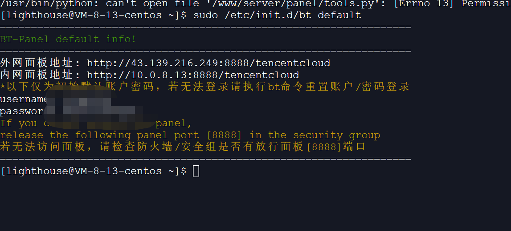The image size is (511, 231).
Task: Click the terminal cursor at the last prompt
Action: click(196, 171)
